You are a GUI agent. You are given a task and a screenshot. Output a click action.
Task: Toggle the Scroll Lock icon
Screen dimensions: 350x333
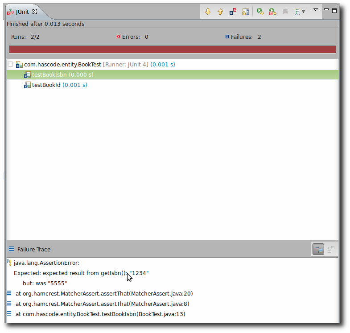245,12
